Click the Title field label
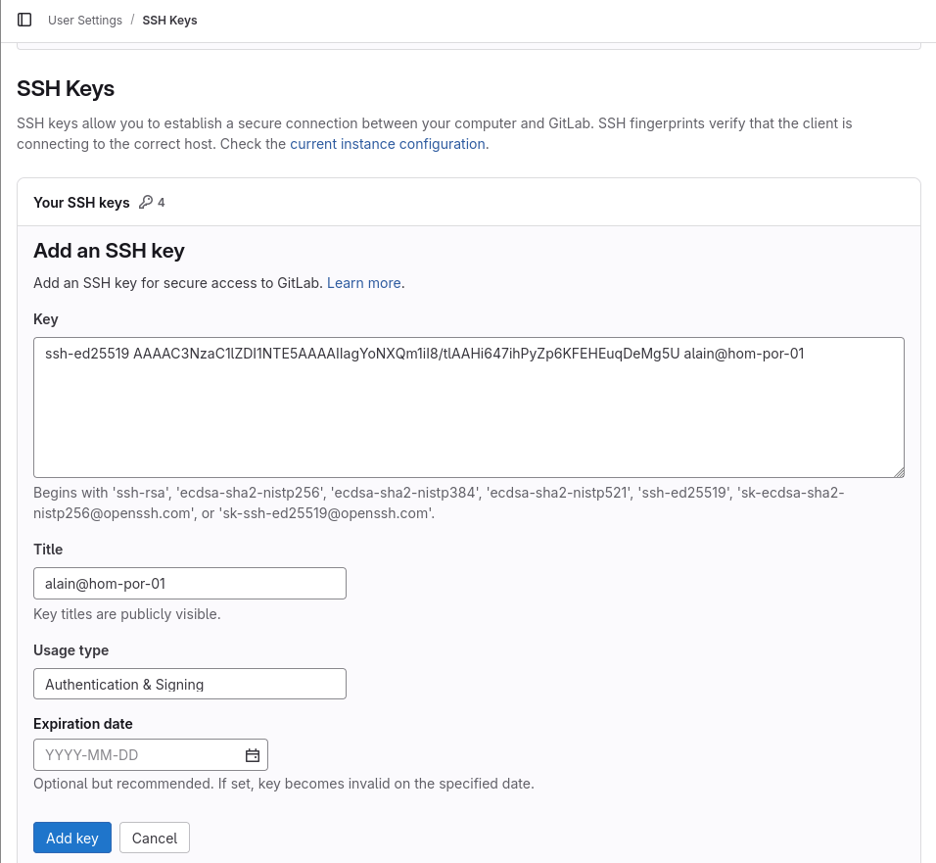Image resolution: width=936 pixels, height=863 pixels. [50, 550]
